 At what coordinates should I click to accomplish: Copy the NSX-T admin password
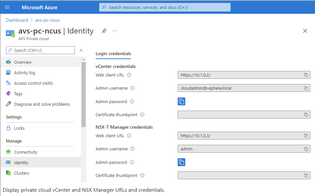(181, 162)
